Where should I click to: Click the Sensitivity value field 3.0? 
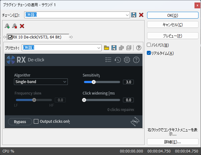pos(128,82)
